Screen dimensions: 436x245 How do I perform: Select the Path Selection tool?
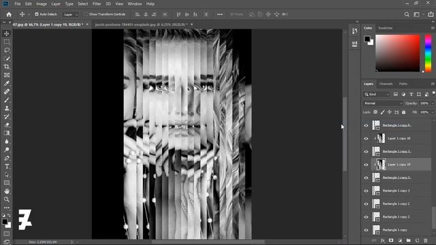pyautogui.click(x=7, y=175)
